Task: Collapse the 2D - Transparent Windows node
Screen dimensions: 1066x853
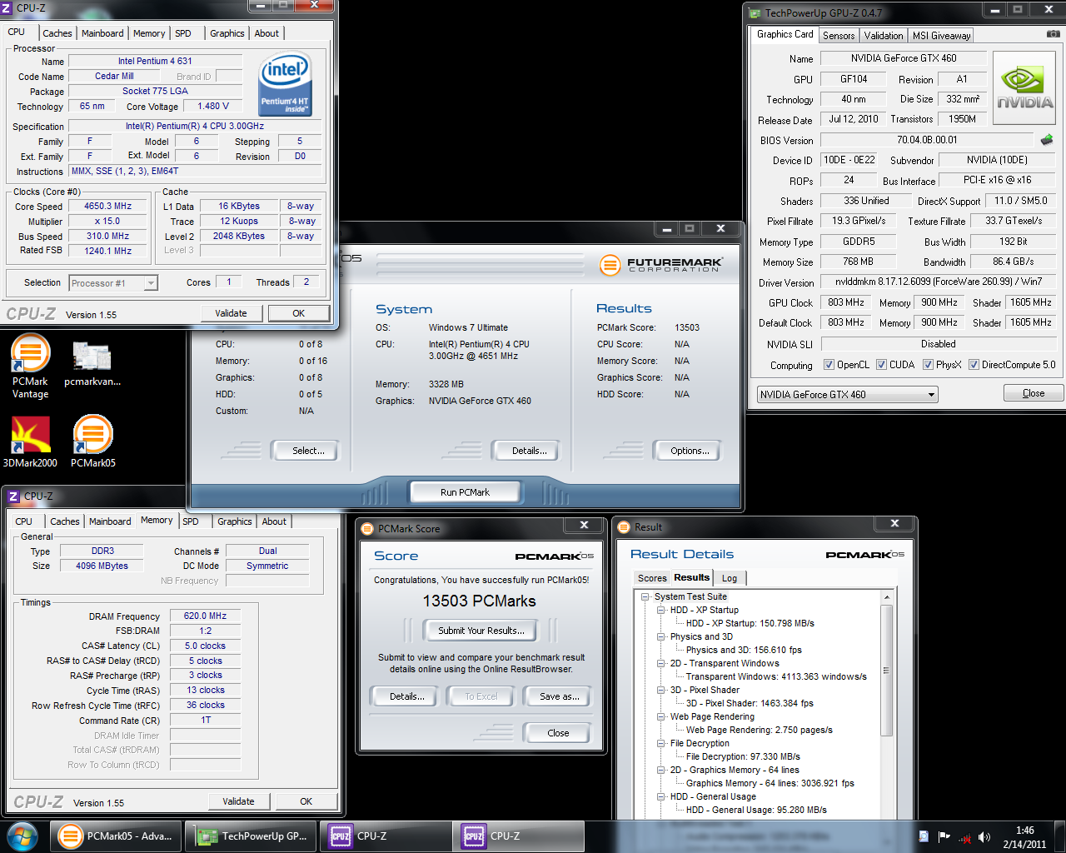Action: (x=661, y=664)
